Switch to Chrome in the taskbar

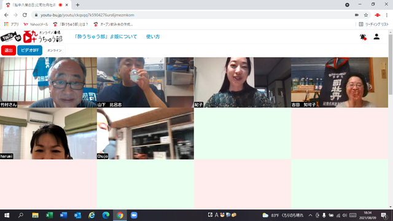click(x=120, y=215)
